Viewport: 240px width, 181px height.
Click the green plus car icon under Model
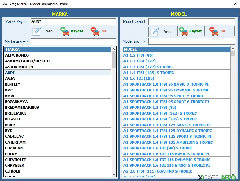183,31
